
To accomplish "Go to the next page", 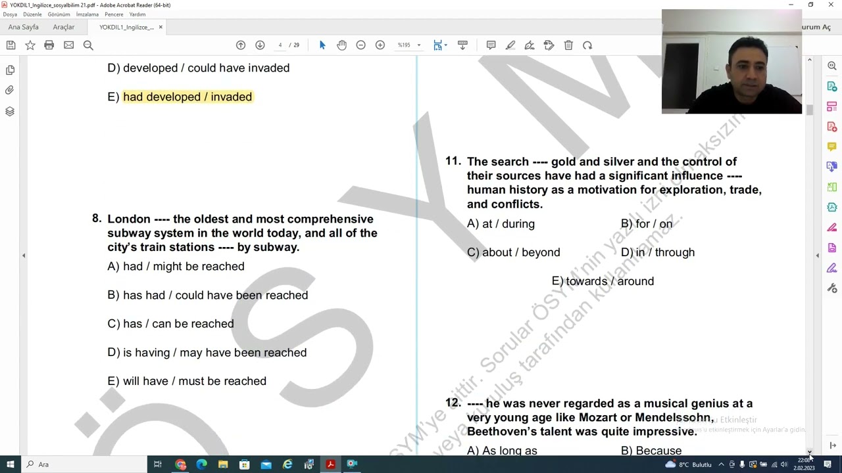I will coord(260,45).
